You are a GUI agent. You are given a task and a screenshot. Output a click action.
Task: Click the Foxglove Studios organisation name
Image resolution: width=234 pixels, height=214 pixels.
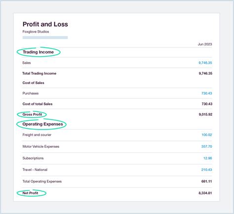pyautogui.click(x=36, y=32)
